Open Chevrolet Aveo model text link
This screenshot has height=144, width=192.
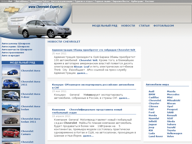click(31, 71)
